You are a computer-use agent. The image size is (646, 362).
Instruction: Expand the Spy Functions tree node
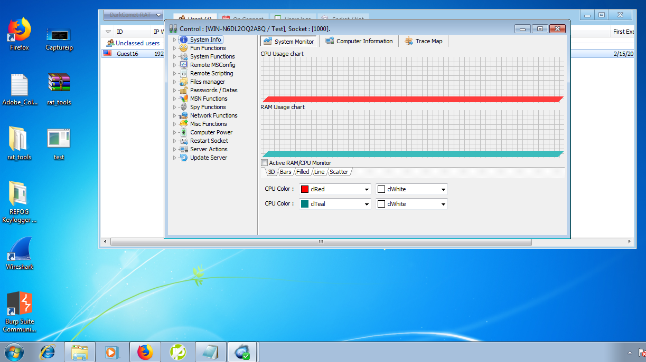click(x=175, y=107)
